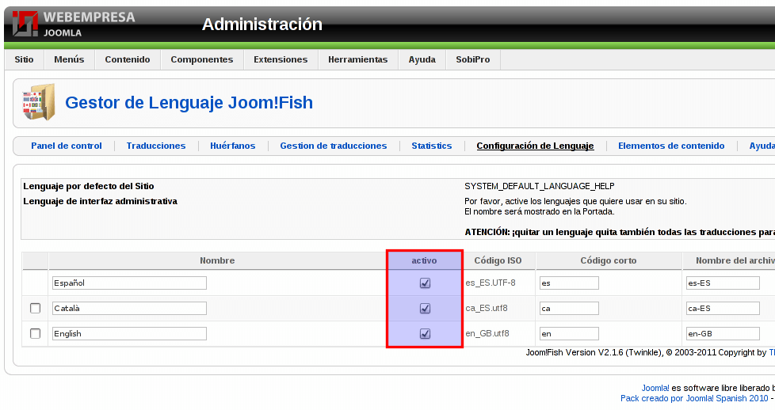This screenshot has height=410, width=775.
Task: Click the Código ISO column header
Action: (498, 260)
